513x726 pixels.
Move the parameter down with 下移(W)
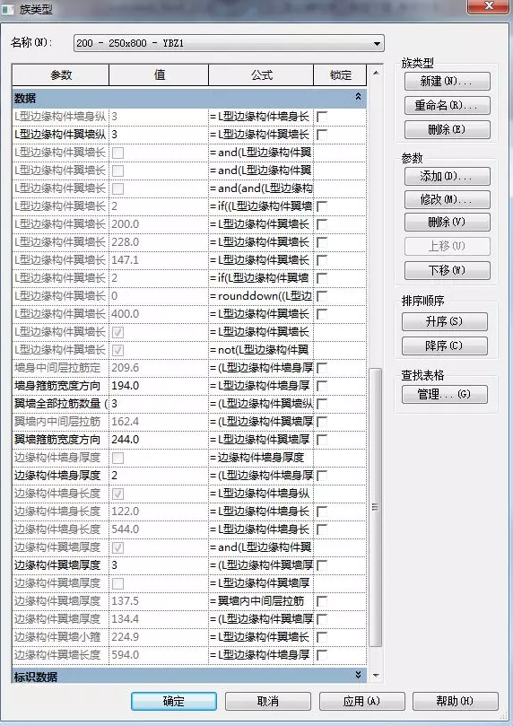click(x=447, y=270)
